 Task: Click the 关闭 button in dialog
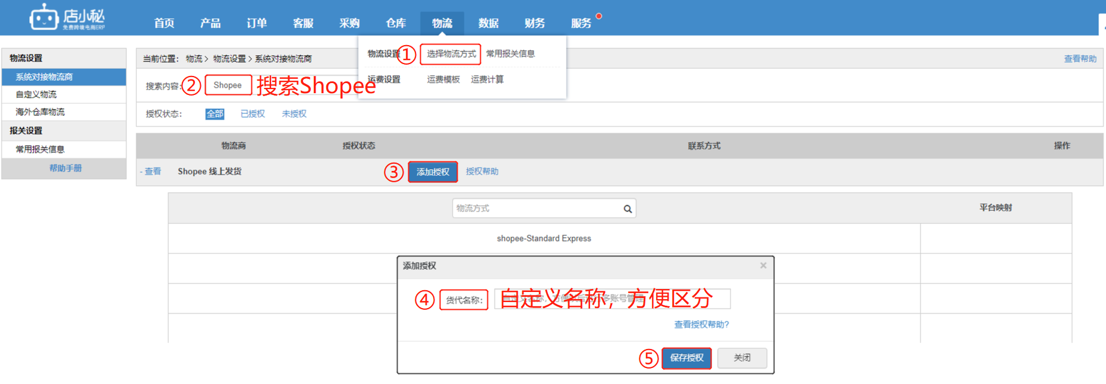(742, 358)
